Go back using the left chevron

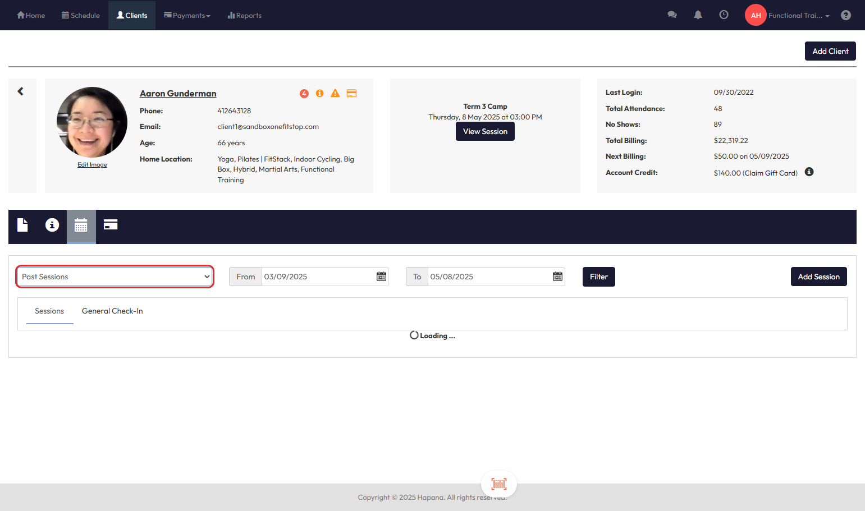pyautogui.click(x=21, y=91)
